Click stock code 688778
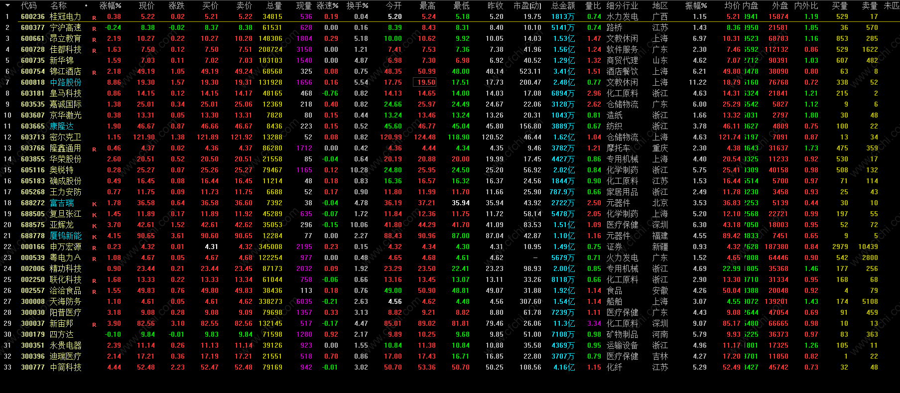 (x=33, y=236)
